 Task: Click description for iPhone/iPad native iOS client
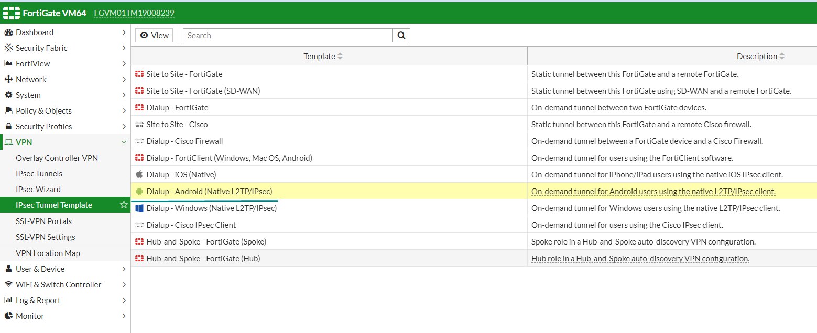click(x=657, y=175)
